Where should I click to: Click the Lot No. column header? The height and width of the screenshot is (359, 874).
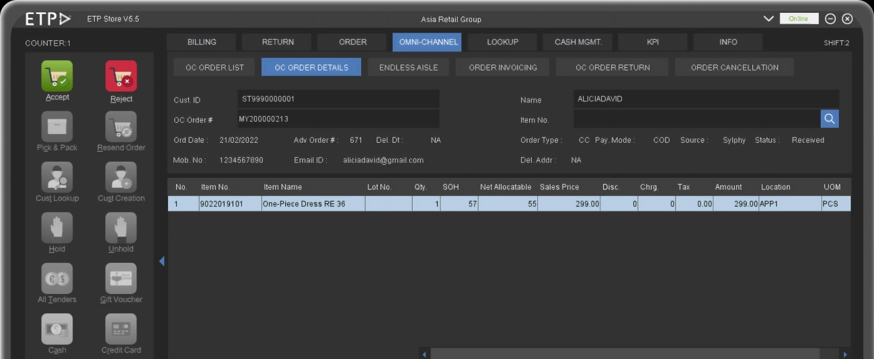(379, 187)
